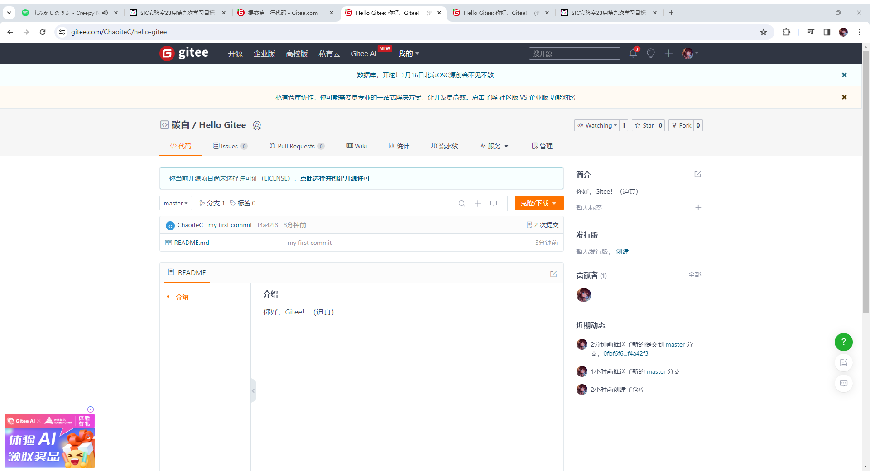Add a tag with the plus icon
The image size is (870, 471).
click(x=698, y=207)
